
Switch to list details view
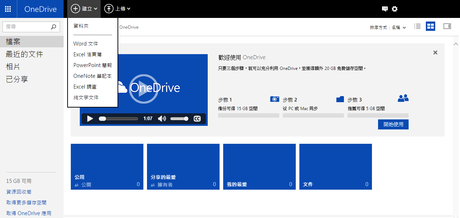pyautogui.click(x=417, y=26)
